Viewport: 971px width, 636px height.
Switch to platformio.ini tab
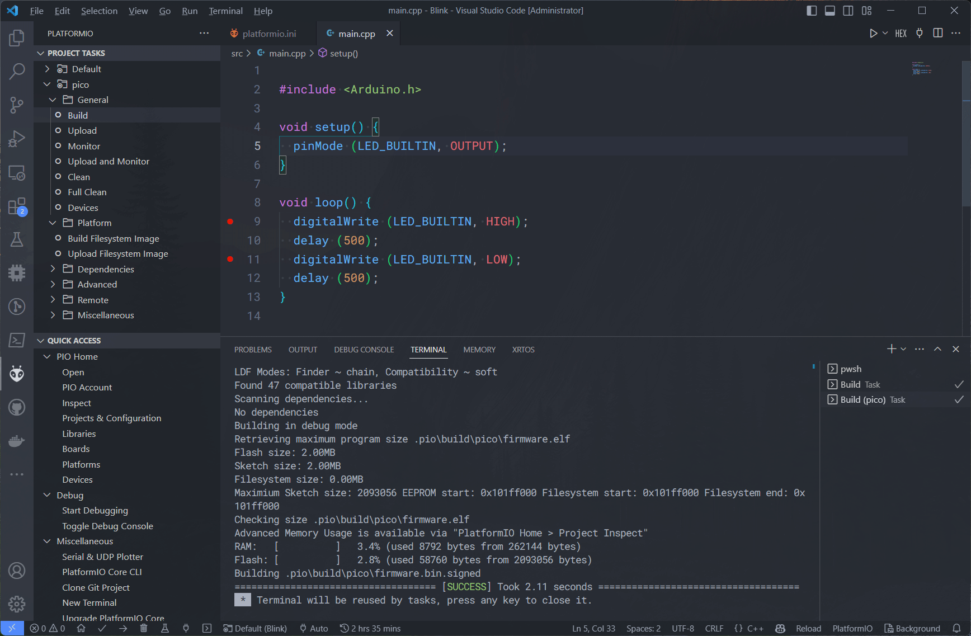pyautogui.click(x=268, y=34)
